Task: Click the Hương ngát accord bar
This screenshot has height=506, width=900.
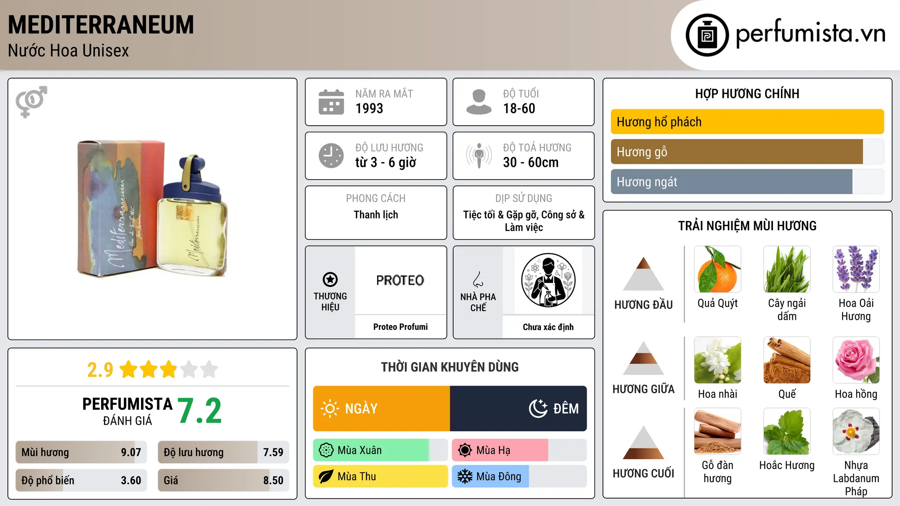Action: (748, 181)
